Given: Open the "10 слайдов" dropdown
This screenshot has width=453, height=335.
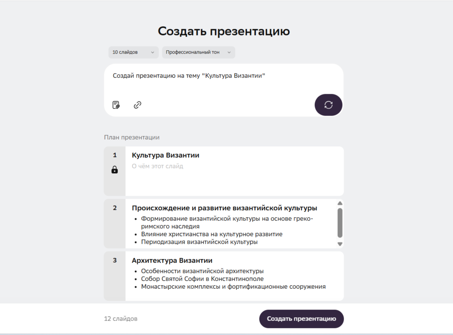Looking at the screenshot, I should click(x=133, y=52).
